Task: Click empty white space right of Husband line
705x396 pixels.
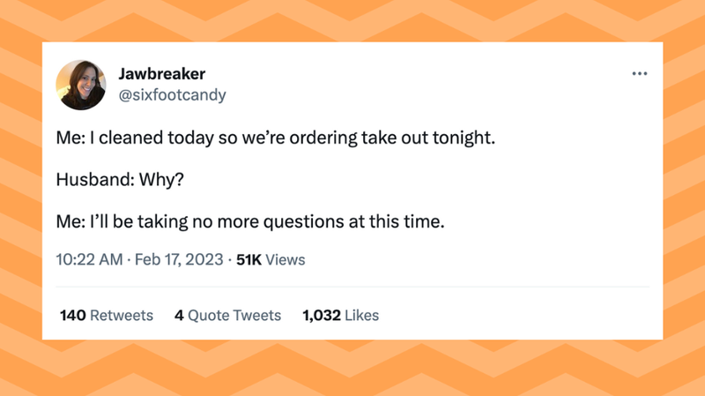Action: (x=404, y=180)
